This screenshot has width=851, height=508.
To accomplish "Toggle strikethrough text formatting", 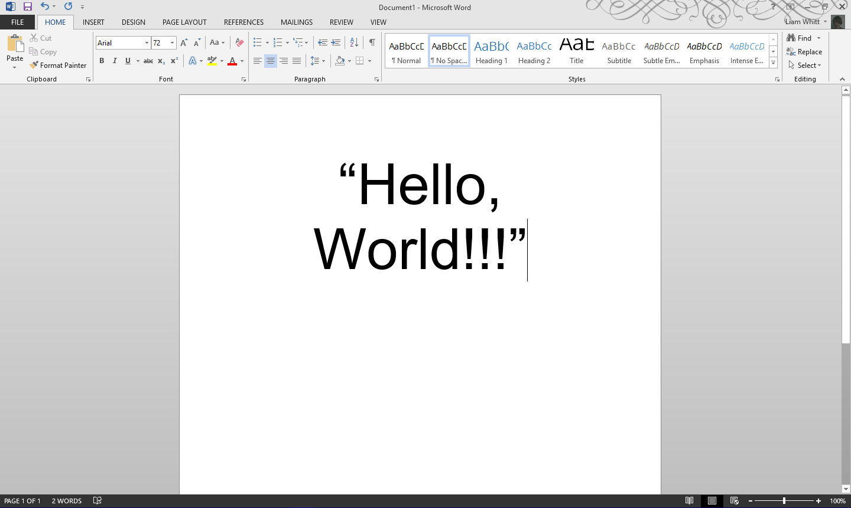I will [148, 61].
